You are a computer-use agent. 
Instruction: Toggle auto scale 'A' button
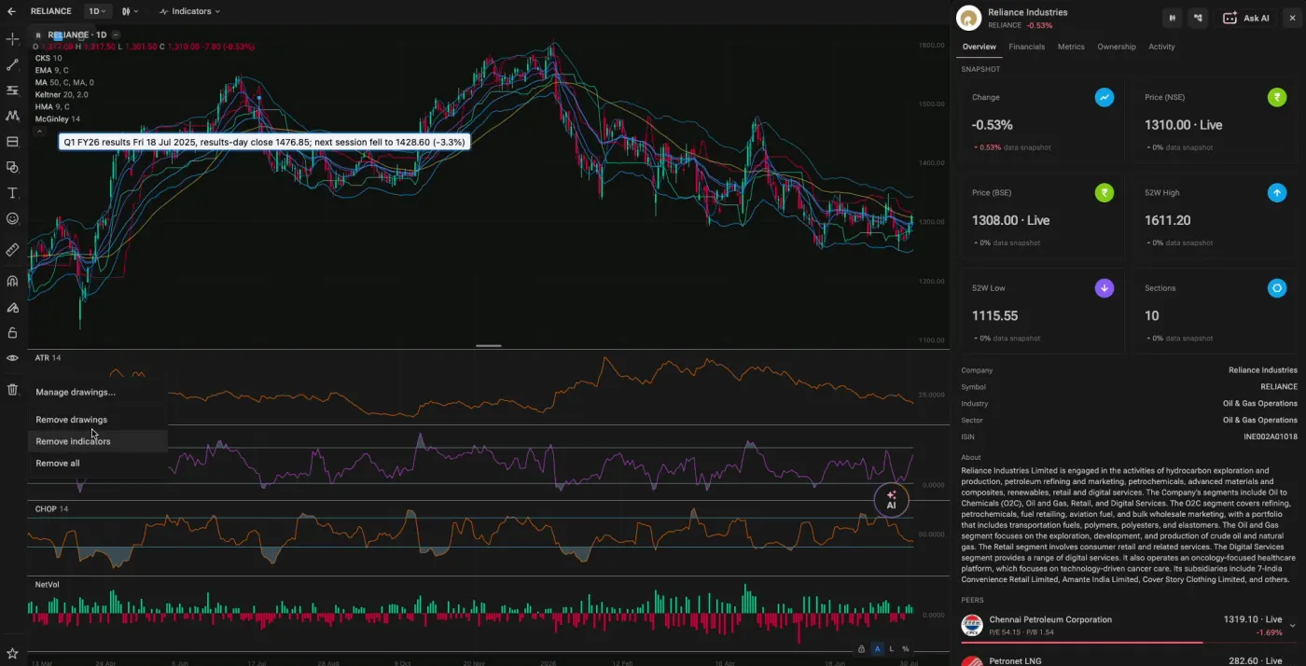[877, 648]
